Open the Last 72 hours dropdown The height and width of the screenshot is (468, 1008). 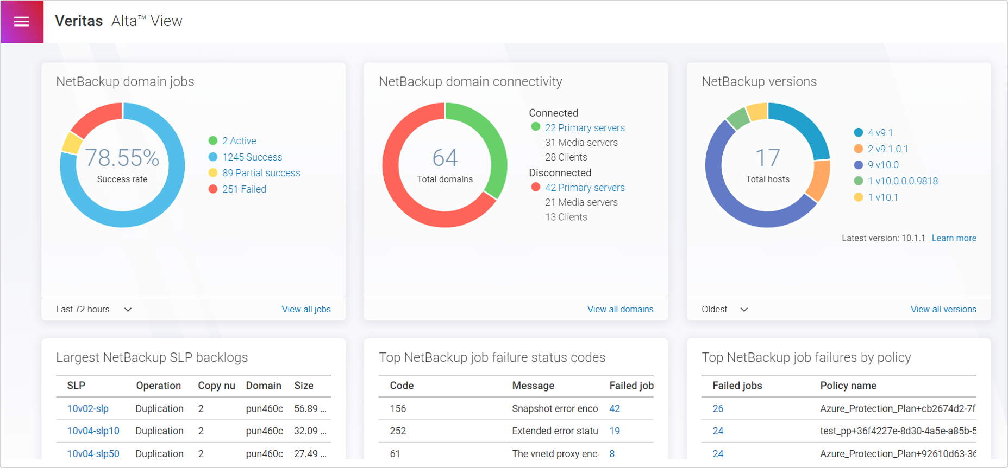coord(94,310)
